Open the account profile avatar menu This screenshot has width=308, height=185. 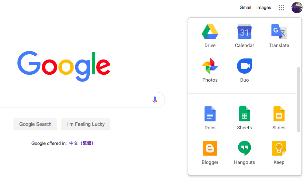[x=297, y=8]
